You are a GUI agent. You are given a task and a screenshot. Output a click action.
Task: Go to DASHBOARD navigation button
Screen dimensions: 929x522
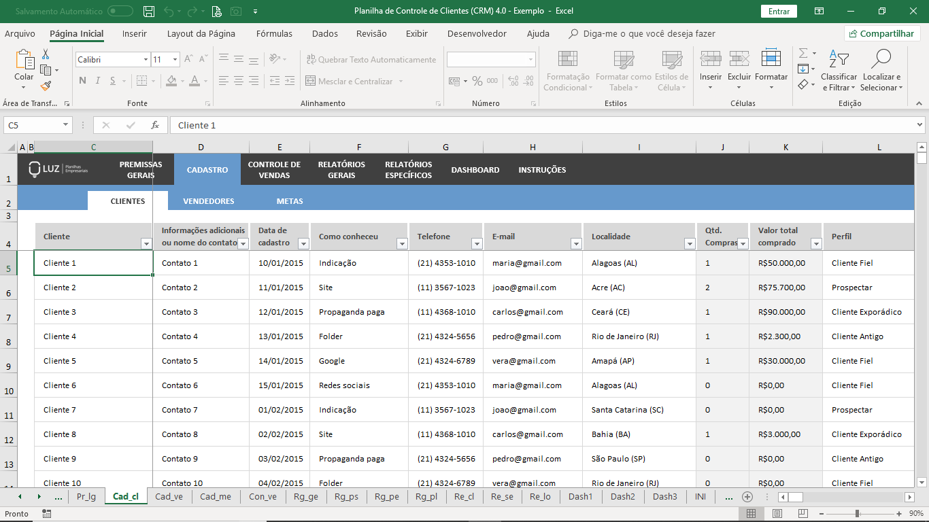pos(475,170)
